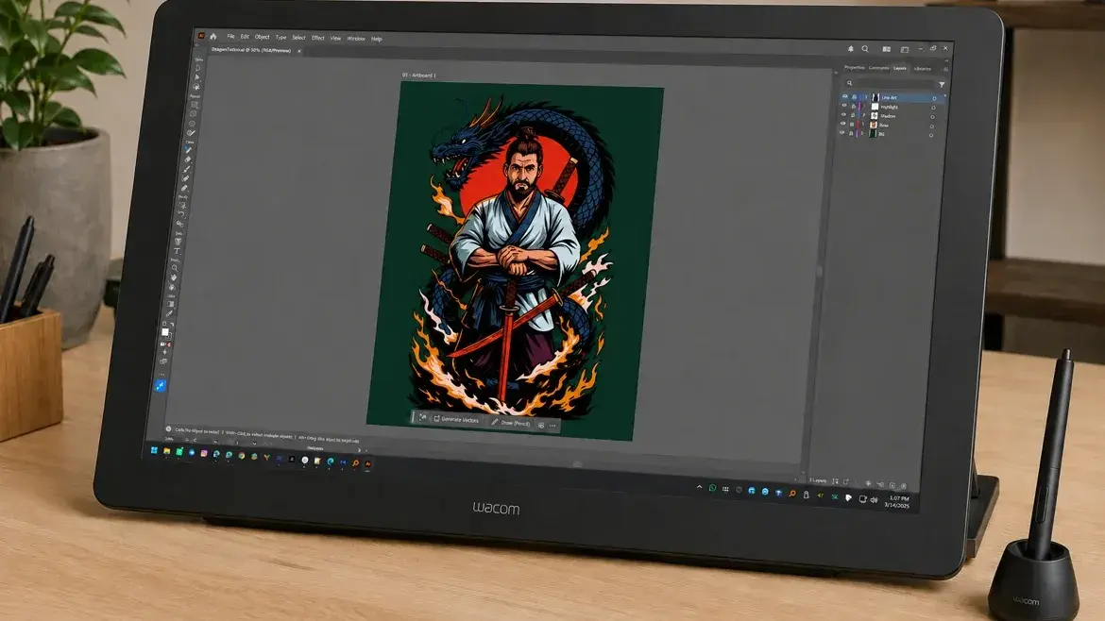Toggle lock on Highlight layer
The image size is (1105, 621).
click(x=854, y=107)
